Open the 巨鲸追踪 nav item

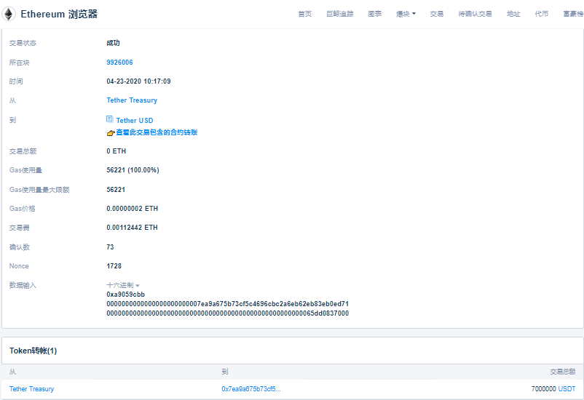click(x=339, y=14)
